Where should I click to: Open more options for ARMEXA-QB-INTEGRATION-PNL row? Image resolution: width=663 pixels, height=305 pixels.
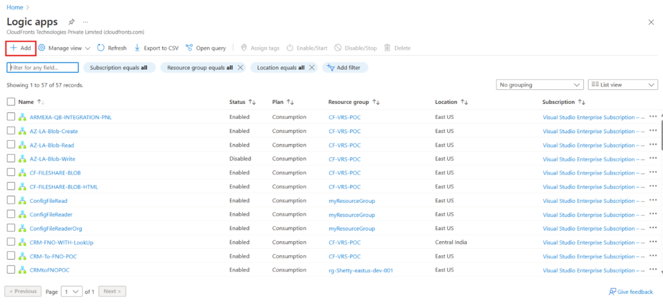pyautogui.click(x=653, y=117)
